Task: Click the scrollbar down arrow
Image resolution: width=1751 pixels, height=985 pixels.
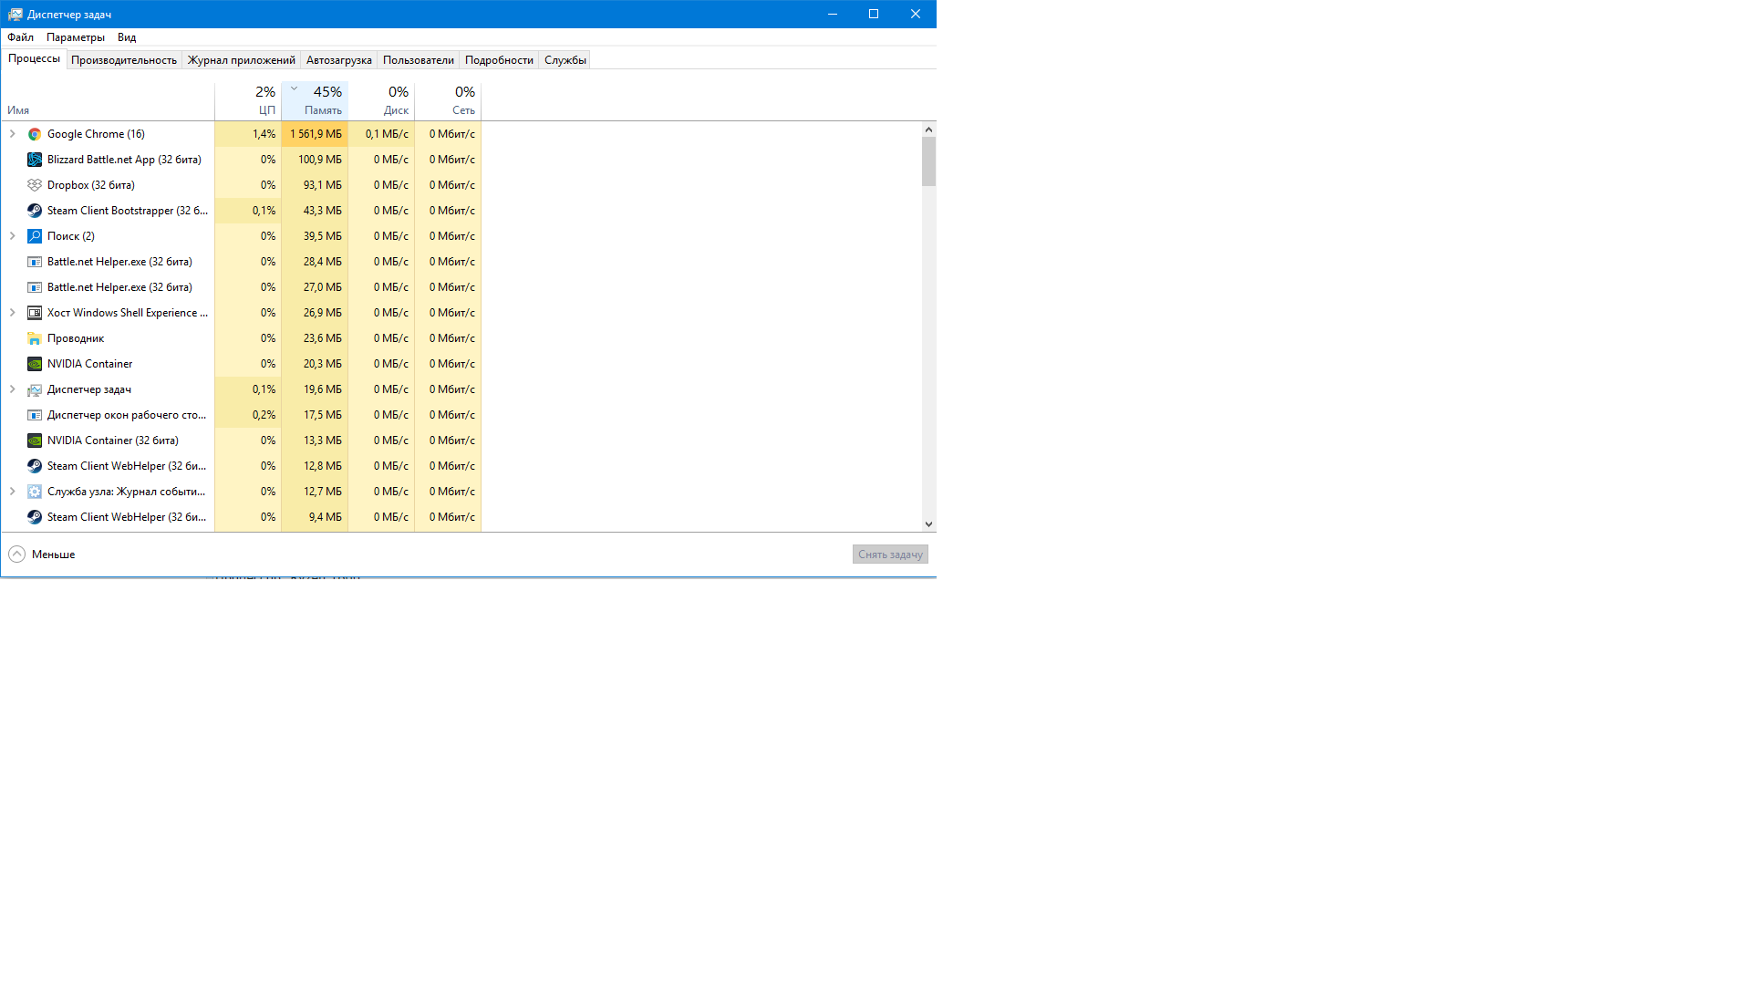Action: [928, 524]
